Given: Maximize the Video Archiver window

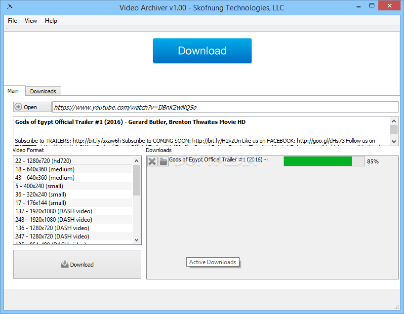Looking at the screenshot, I should click(372, 5).
